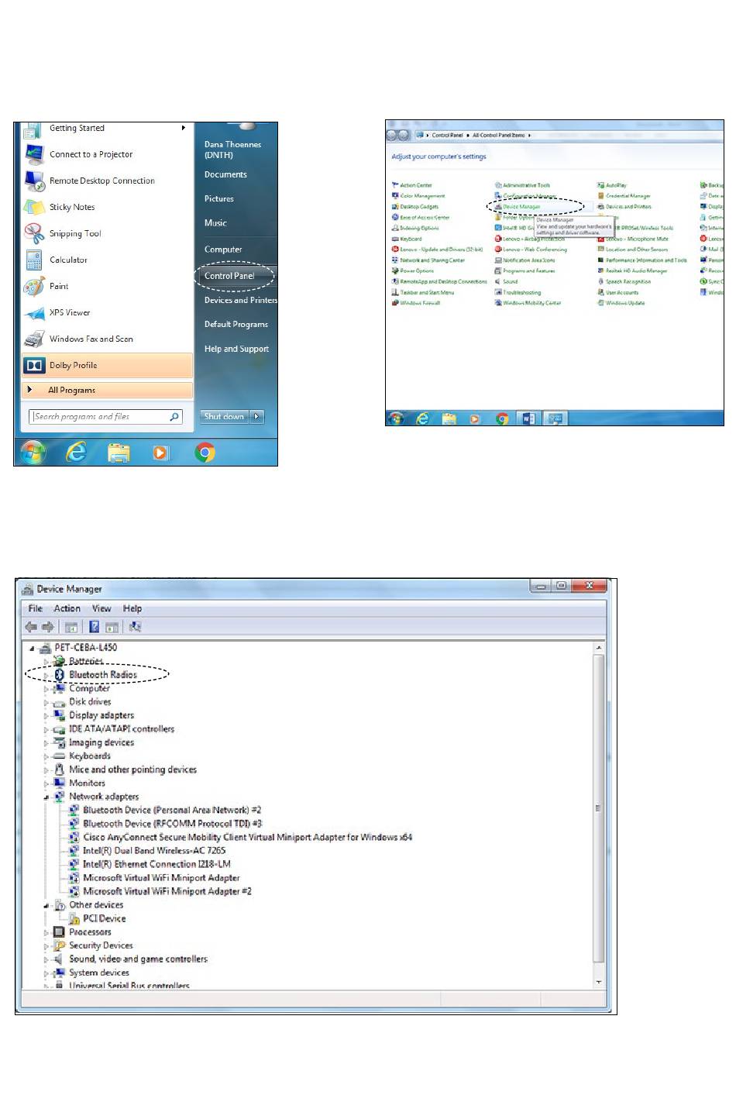Open Paint from the Start menu
This screenshot has width=736, height=1095.
click(x=59, y=286)
